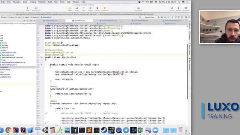240x135 pixels.
Task: Open Chrome from the Dock
Action: click(8, 130)
